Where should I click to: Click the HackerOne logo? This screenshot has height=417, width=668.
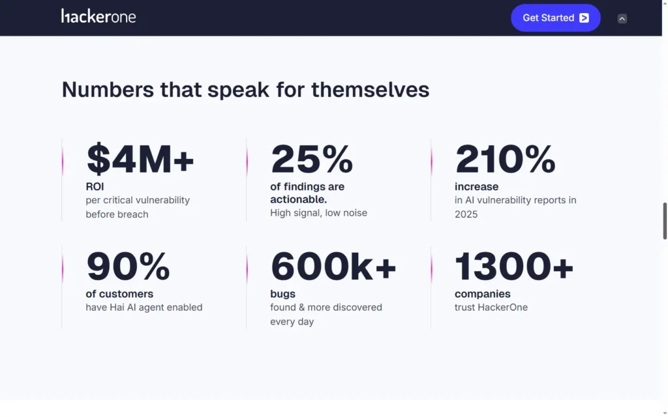(99, 16)
